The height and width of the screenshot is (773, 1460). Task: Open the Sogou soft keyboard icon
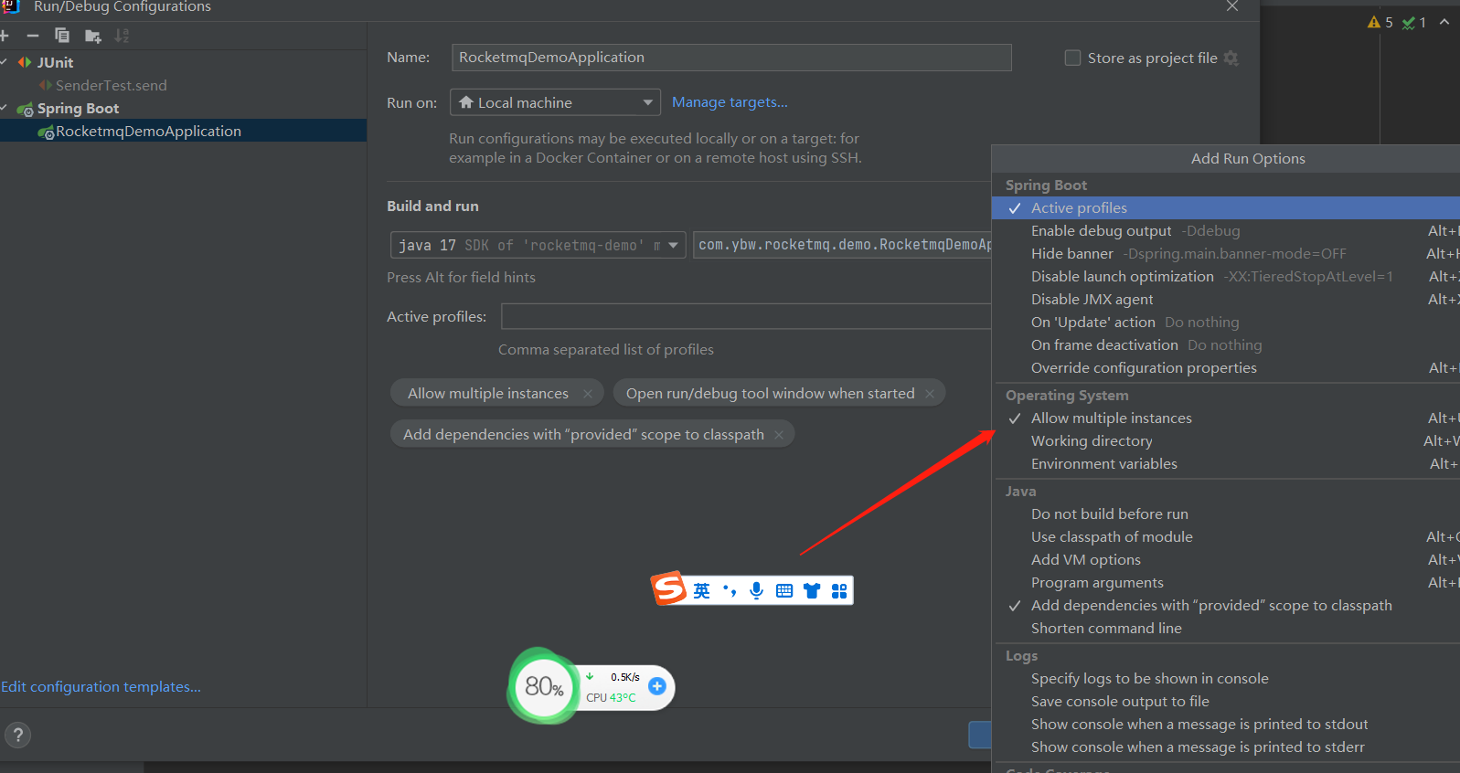[783, 590]
